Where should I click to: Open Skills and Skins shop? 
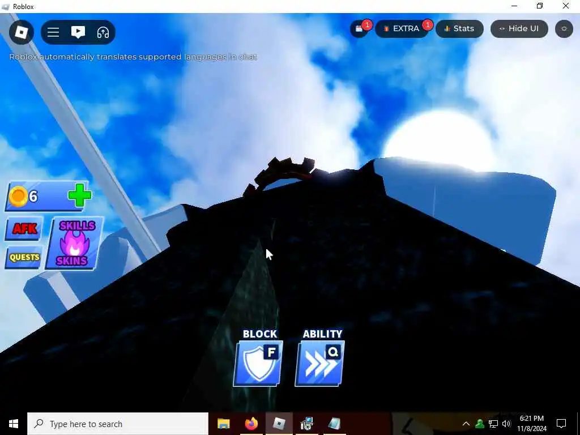pyautogui.click(x=74, y=244)
